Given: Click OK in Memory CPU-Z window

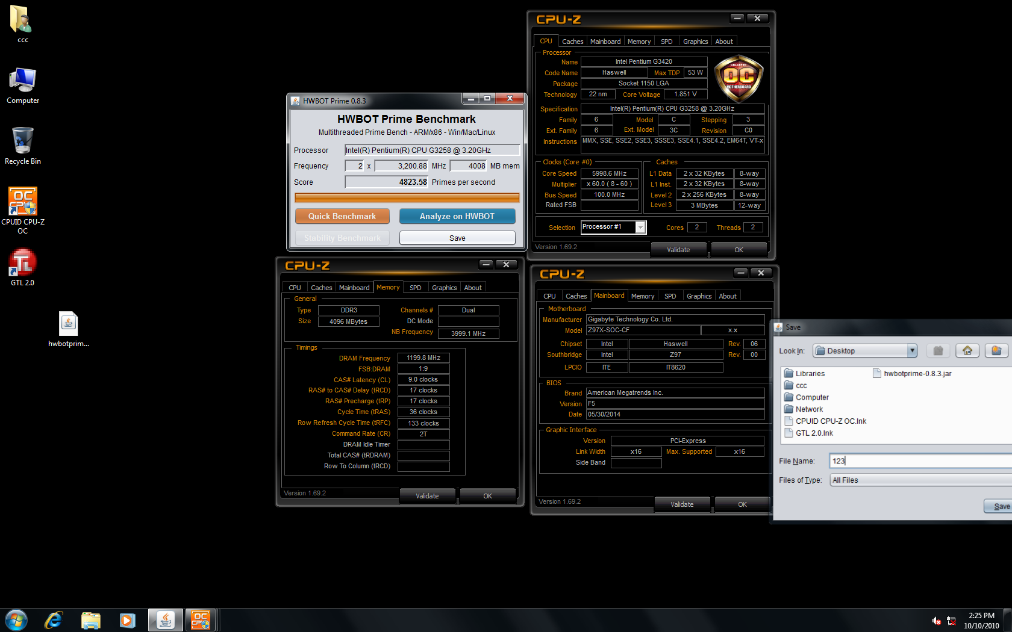Looking at the screenshot, I should click(487, 496).
